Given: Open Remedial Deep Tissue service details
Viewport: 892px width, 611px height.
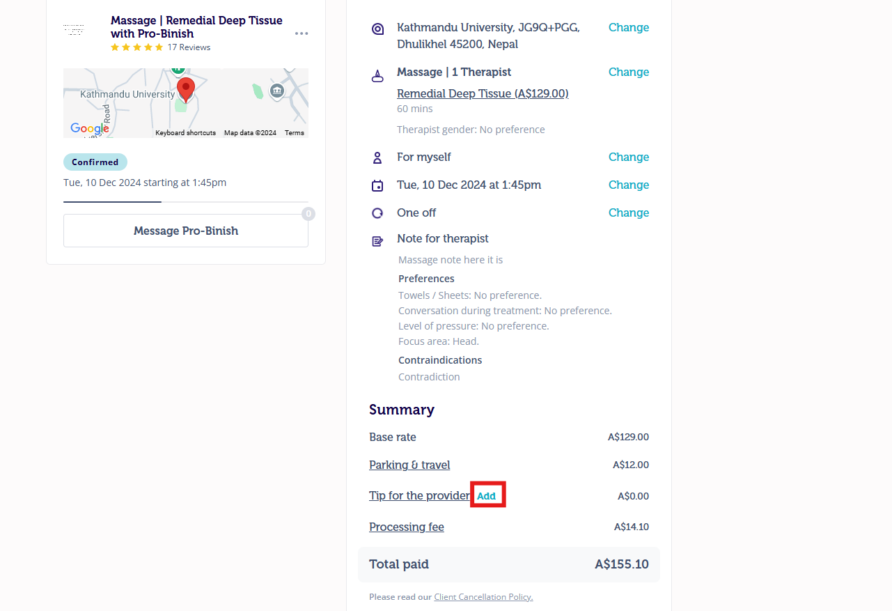Looking at the screenshot, I should click(x=483, y=93).
